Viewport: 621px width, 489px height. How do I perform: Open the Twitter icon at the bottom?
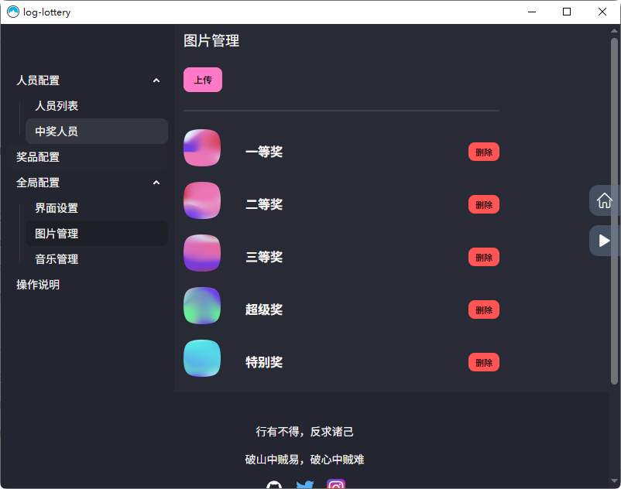coord(305,485)
